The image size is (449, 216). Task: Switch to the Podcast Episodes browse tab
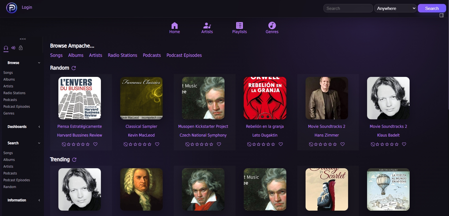184,55
